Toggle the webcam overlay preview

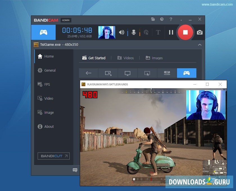(107, 32)
